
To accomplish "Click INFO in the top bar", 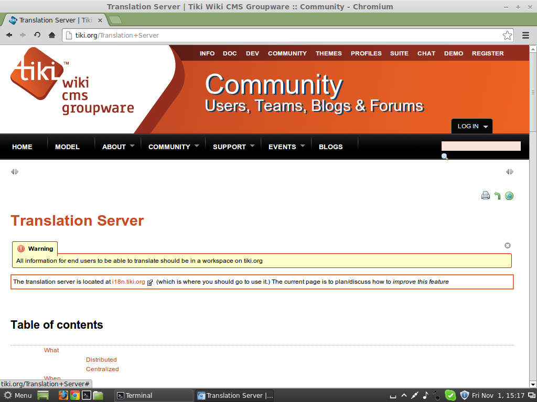I will [x=207, y=53].
